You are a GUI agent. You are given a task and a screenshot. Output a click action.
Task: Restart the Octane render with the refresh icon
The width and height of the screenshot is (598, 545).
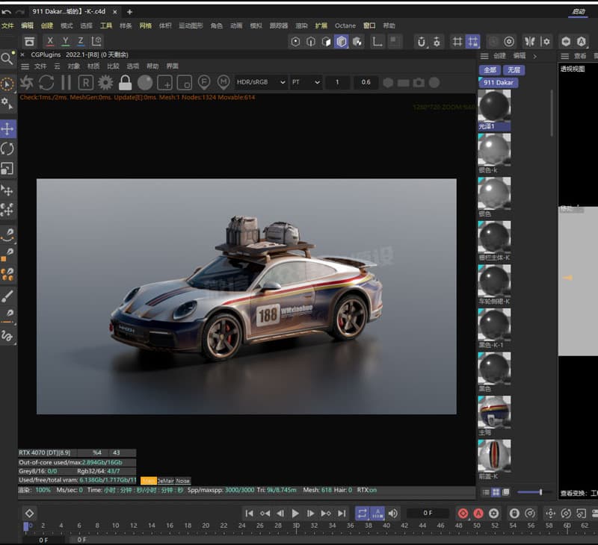46,82
